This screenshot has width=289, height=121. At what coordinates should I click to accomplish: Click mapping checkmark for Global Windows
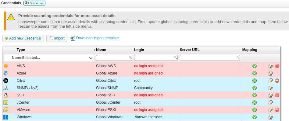point(255,117)
